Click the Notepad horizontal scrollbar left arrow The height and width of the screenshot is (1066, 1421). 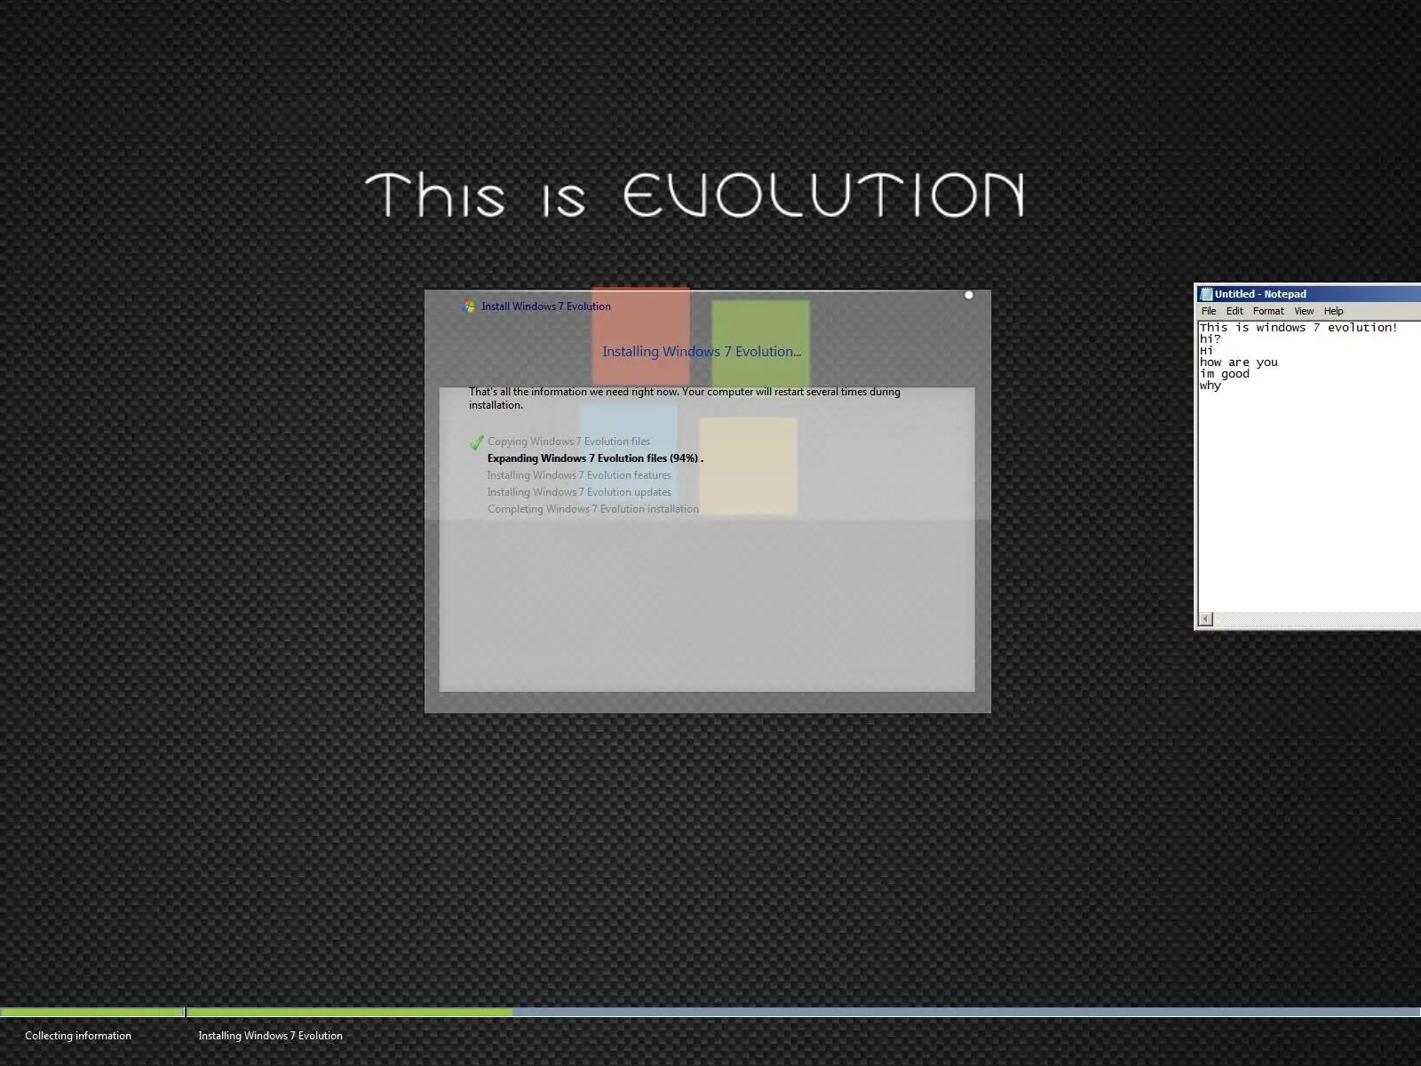pyautogui.click(x=1205, y=619)
